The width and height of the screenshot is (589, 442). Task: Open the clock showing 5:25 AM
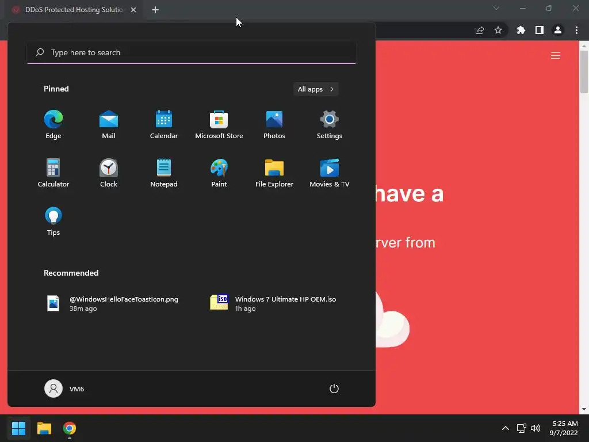[x=564, y=428]
